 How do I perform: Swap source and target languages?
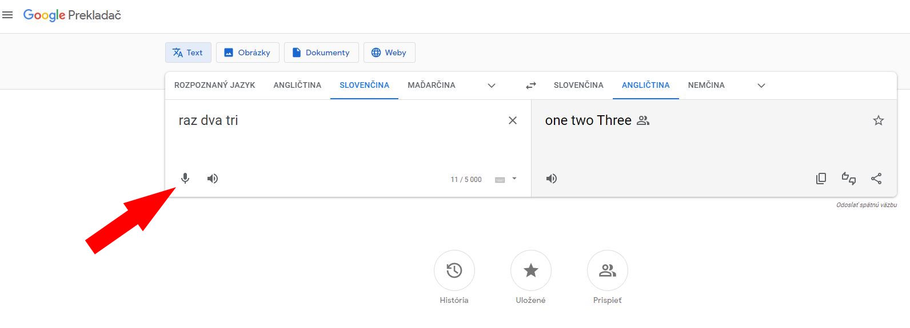[x=531, y=86]
